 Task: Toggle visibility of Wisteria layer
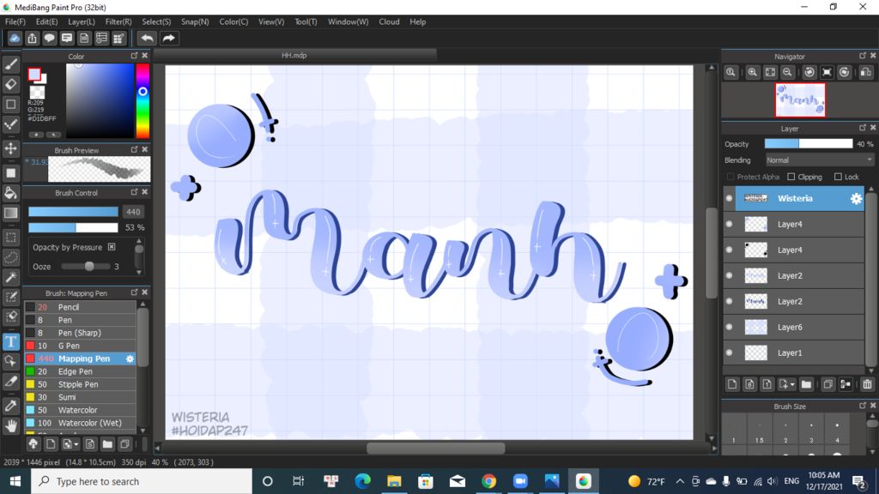(729, 198)
